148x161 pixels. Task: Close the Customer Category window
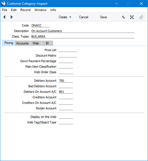(x=141, y=4)
